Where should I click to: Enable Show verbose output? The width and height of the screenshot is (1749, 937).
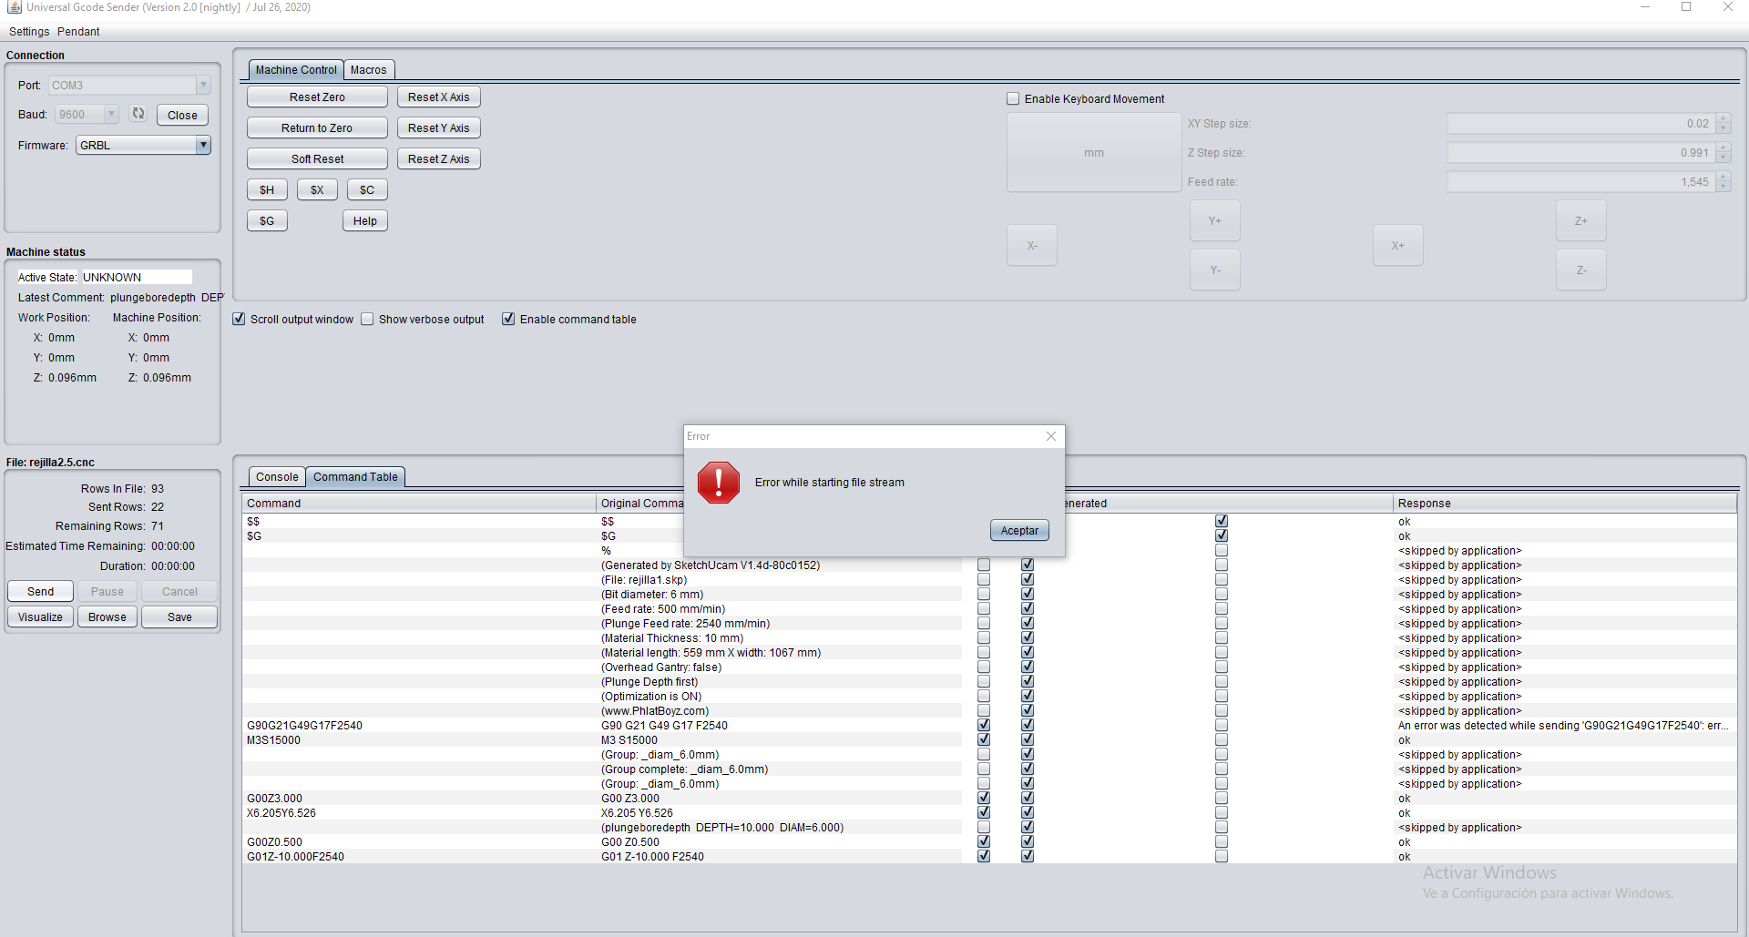368,319
